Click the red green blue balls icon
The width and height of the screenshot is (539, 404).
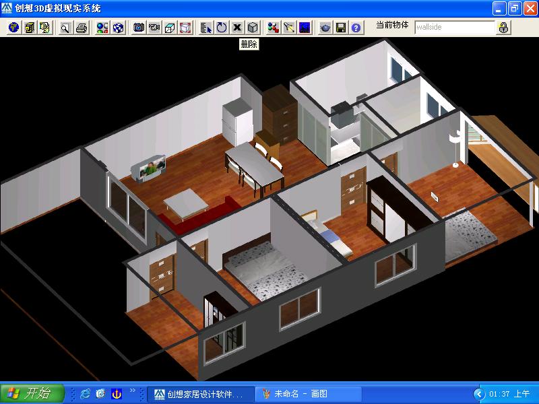[274, 28]
